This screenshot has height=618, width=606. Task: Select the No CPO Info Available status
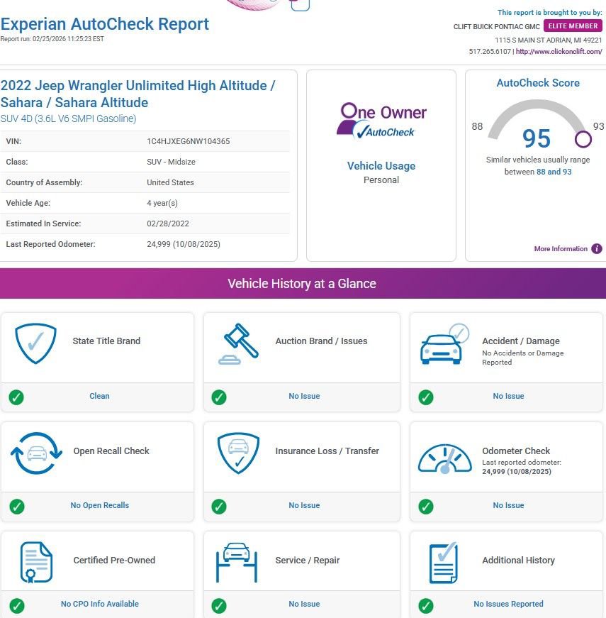pyautogui.click(x=99, y=605)
